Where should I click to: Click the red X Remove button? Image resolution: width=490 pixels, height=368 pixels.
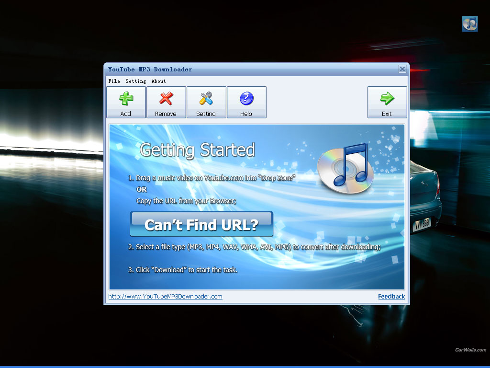coord(166,103)
